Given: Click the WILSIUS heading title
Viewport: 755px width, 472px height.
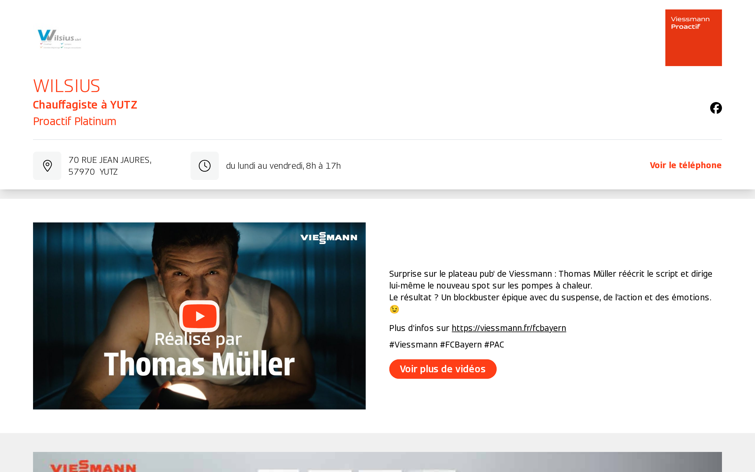Looking at the screenshot, I should [x=66, y=86].
